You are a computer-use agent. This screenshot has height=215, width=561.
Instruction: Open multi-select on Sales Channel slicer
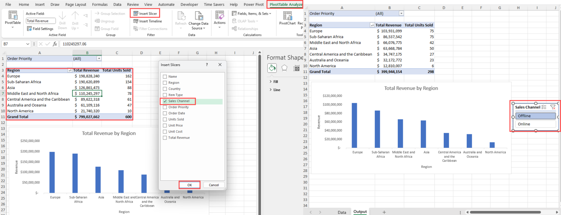tap(544, 107)
